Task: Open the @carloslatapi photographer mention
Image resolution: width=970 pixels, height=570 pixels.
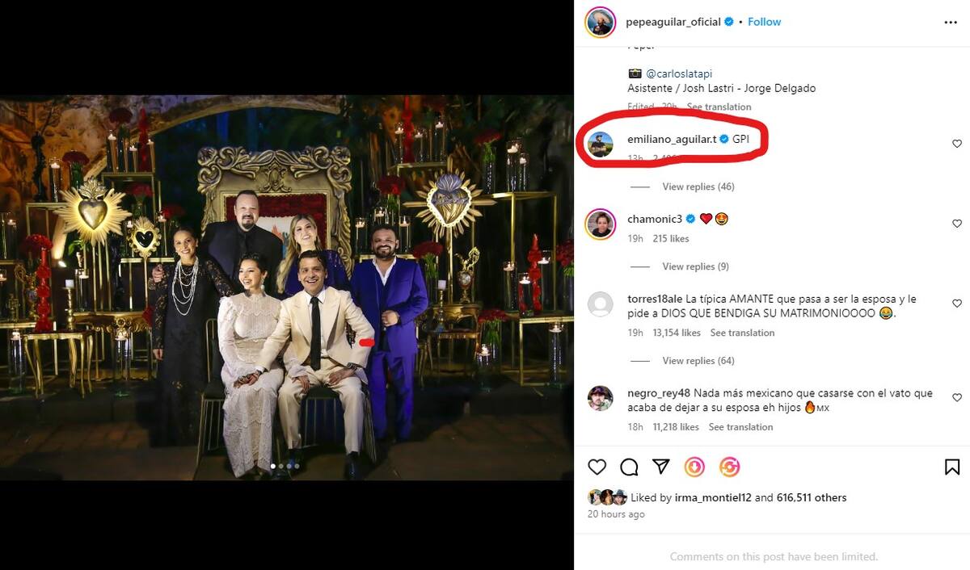Action: [x=678, y=73]
